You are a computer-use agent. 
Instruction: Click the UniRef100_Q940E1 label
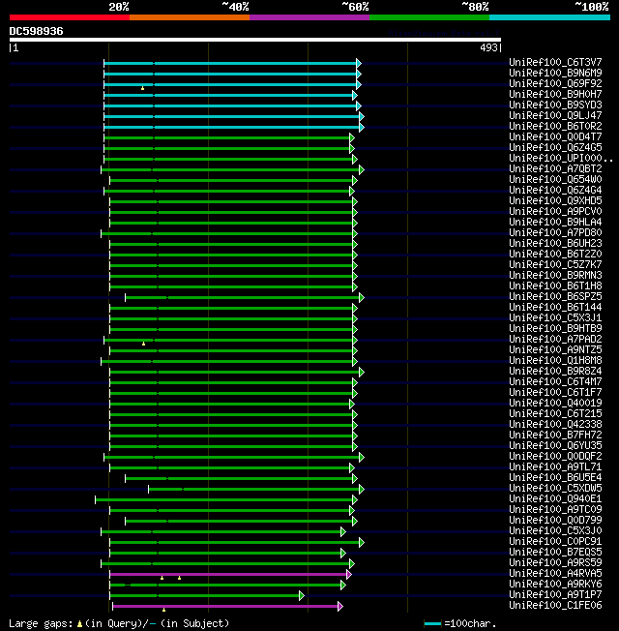(555, 498)
